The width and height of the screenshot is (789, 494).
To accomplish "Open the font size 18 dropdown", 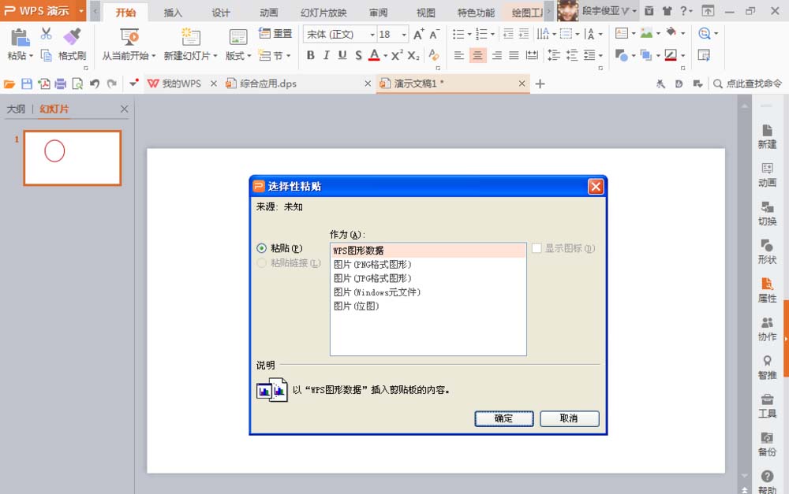I will click(x=403, y=35).
